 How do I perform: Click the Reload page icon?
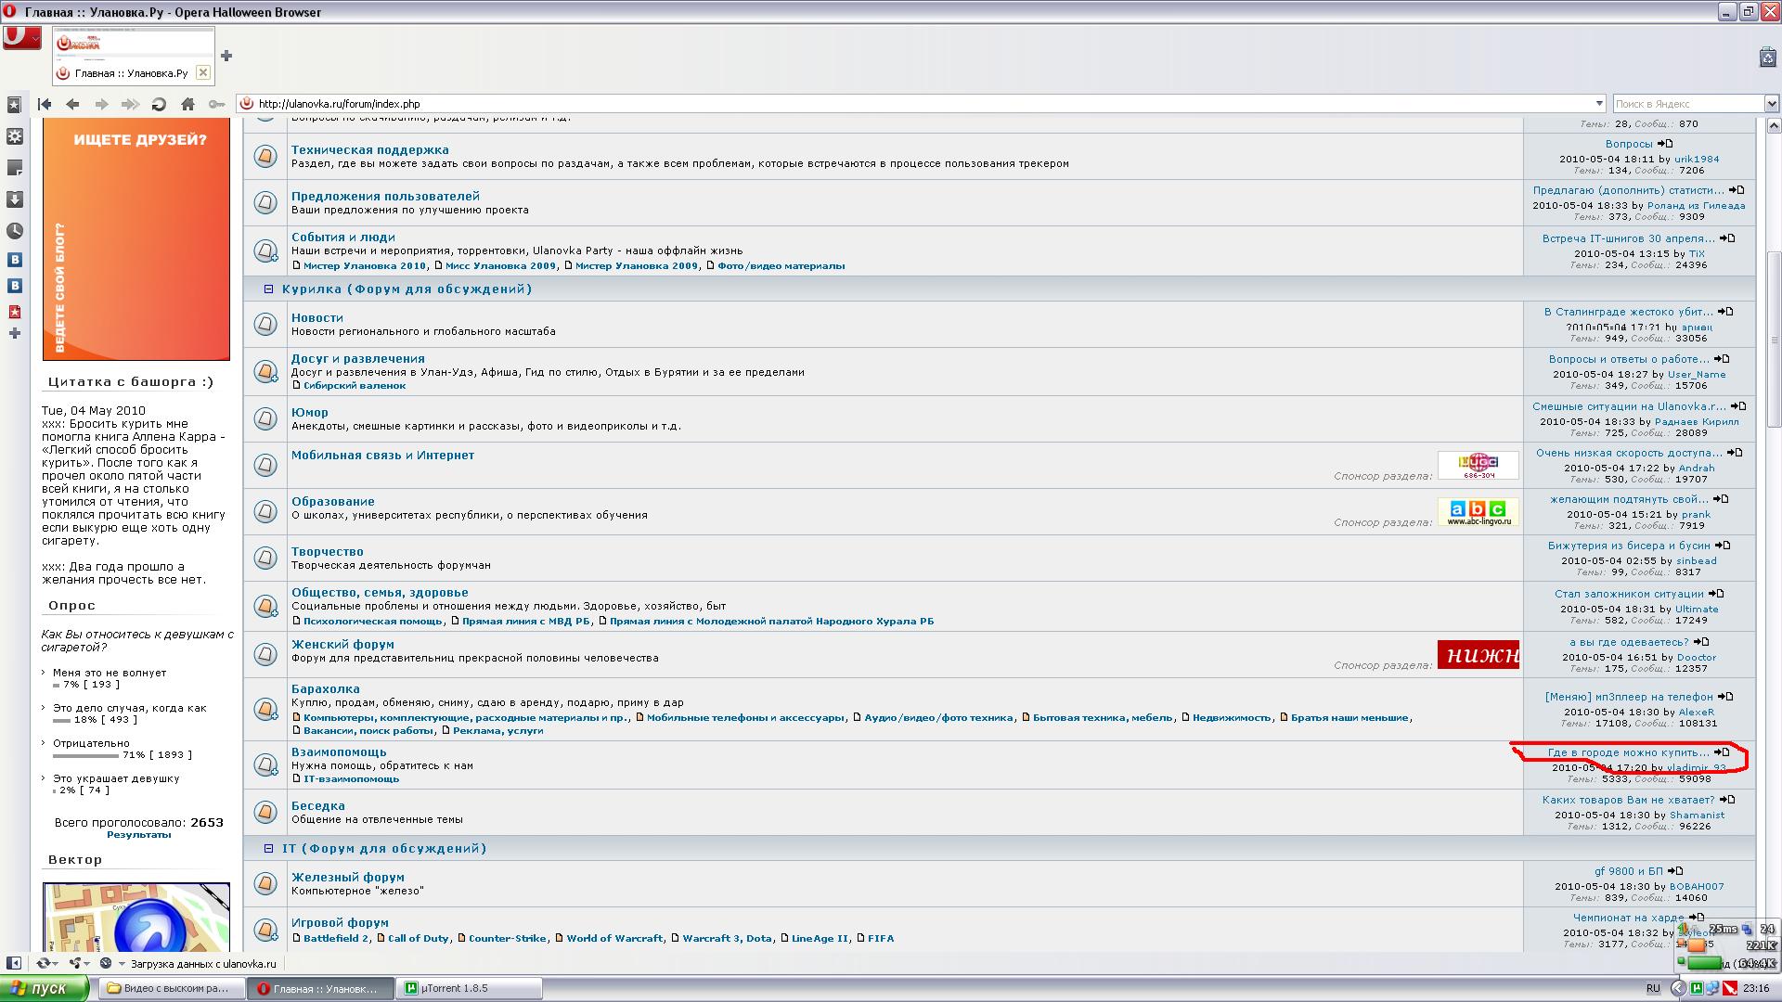click(159, 104)
